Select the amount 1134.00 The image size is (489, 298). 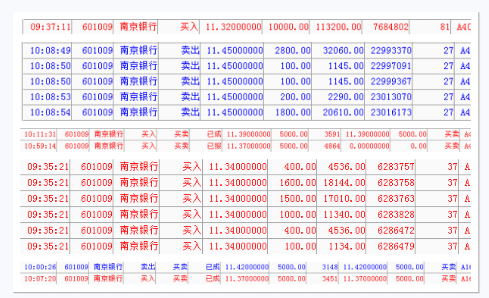[x=347, y=246]
